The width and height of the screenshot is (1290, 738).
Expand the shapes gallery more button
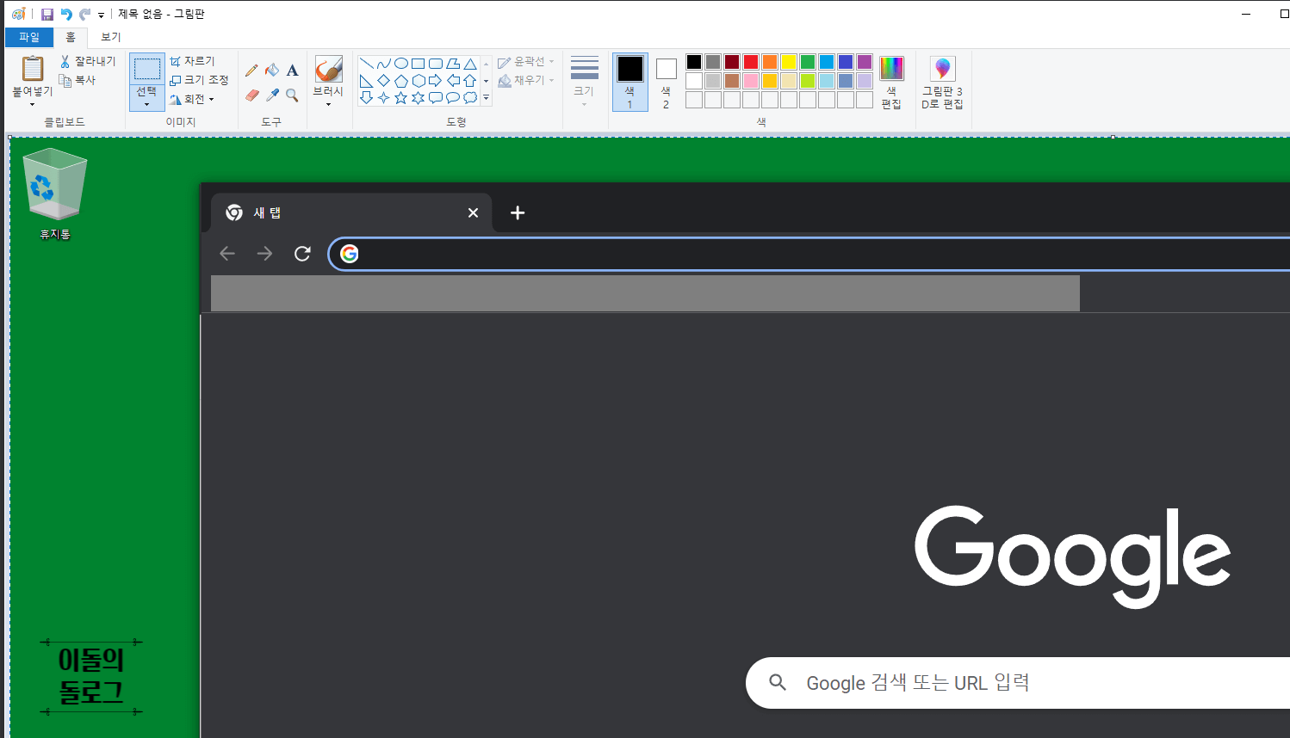(x=486, y=98)
